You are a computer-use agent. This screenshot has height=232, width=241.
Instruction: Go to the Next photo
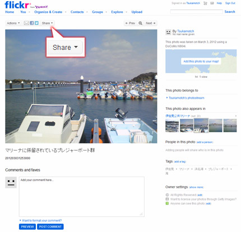150,23
